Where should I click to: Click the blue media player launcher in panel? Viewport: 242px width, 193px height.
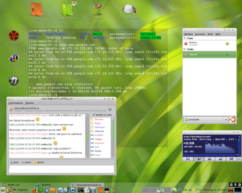point(73,190)
